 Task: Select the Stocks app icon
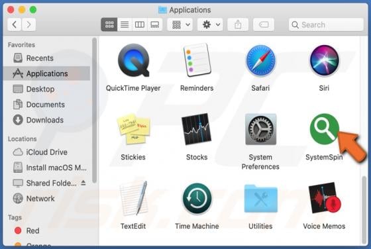pyautogui.click(x=196, y=129)
